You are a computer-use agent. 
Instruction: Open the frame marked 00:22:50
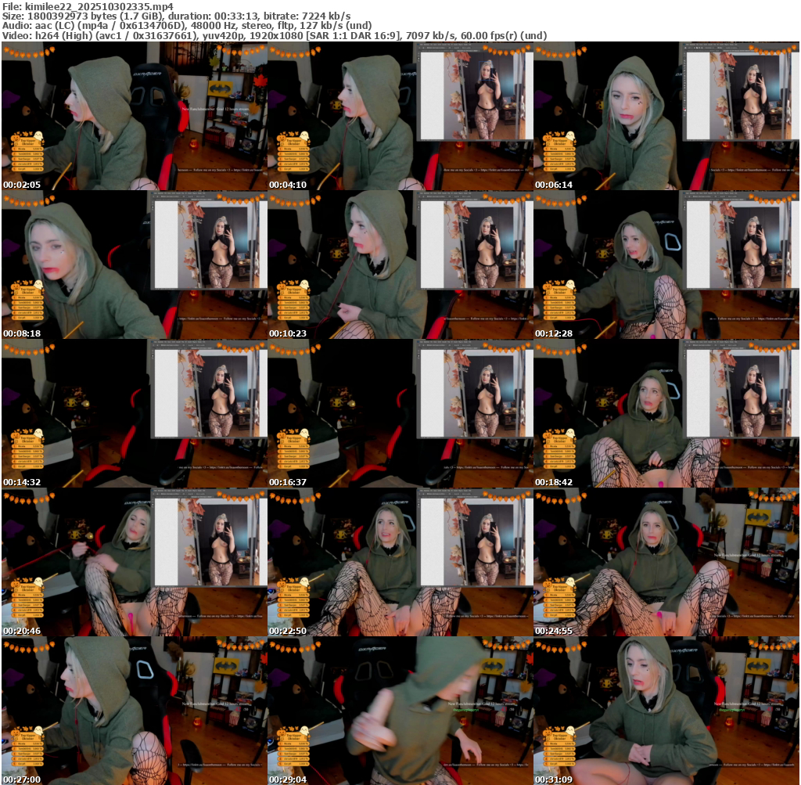coord(400,562)
